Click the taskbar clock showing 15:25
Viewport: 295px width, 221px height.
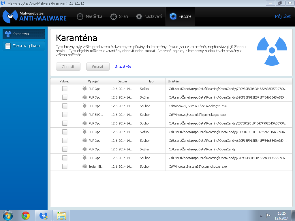coord(281,216)
